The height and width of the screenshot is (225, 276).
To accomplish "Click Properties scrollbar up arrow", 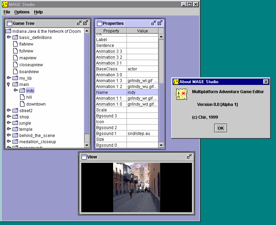I will pyautogui.click(x=161, y=37).
